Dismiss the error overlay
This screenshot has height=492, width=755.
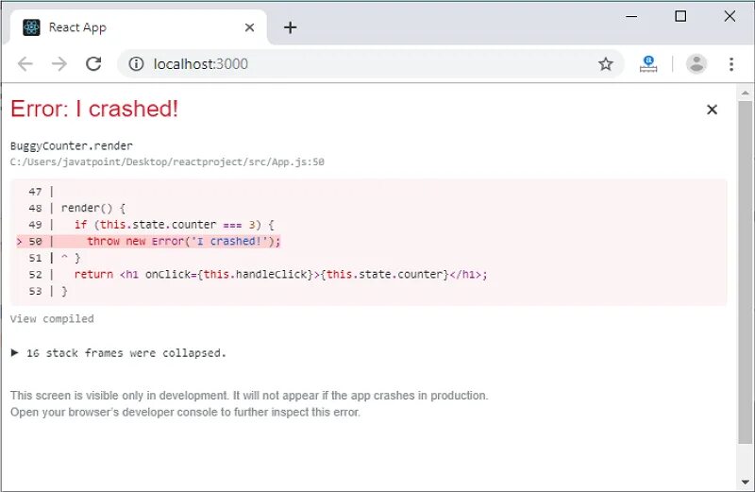click(x=712, y=110)
